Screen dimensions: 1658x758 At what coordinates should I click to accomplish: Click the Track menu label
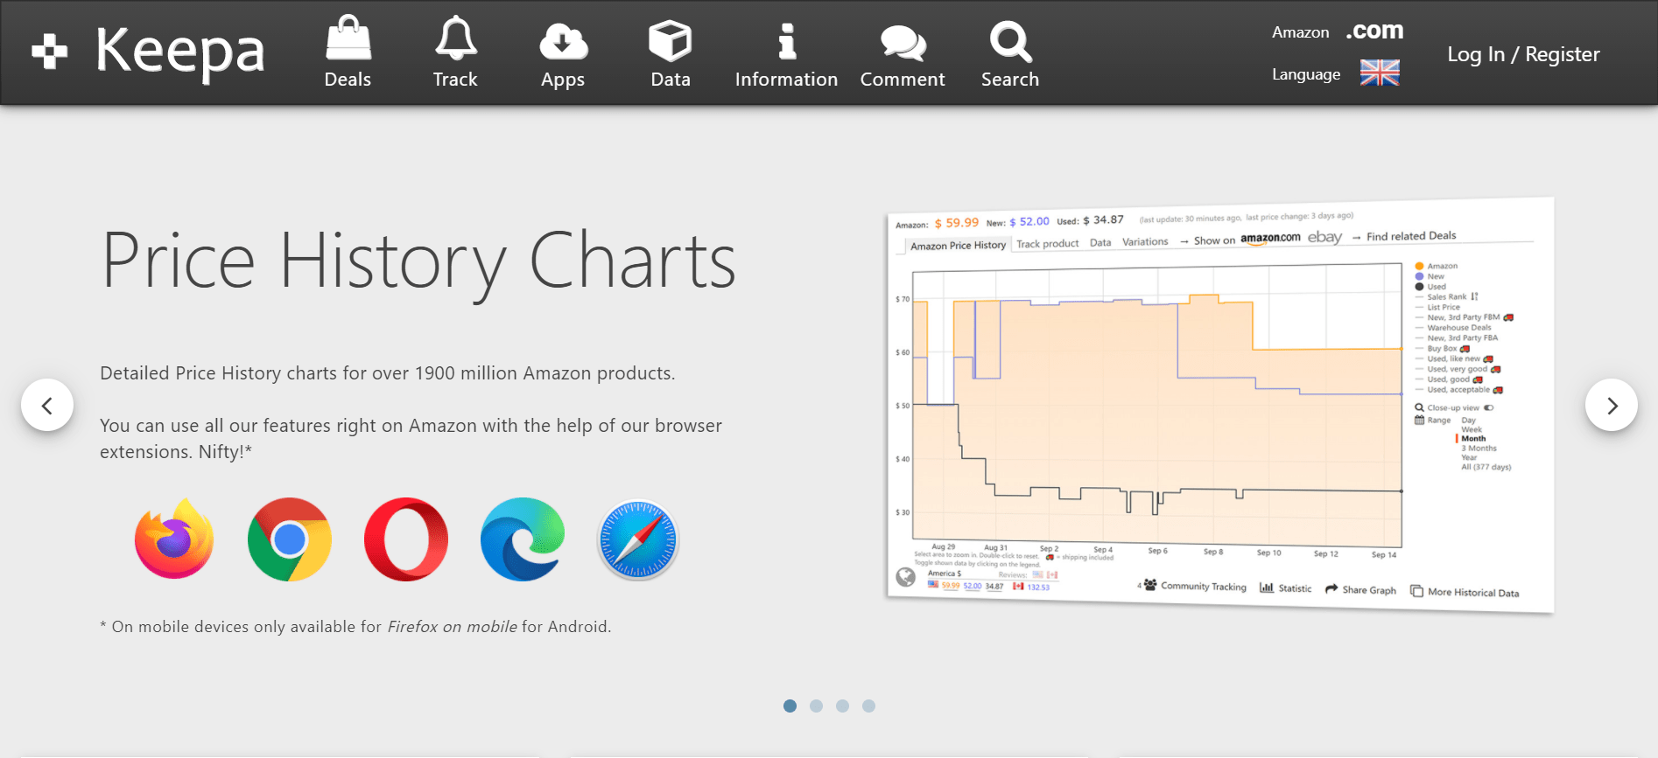(455, 80)
